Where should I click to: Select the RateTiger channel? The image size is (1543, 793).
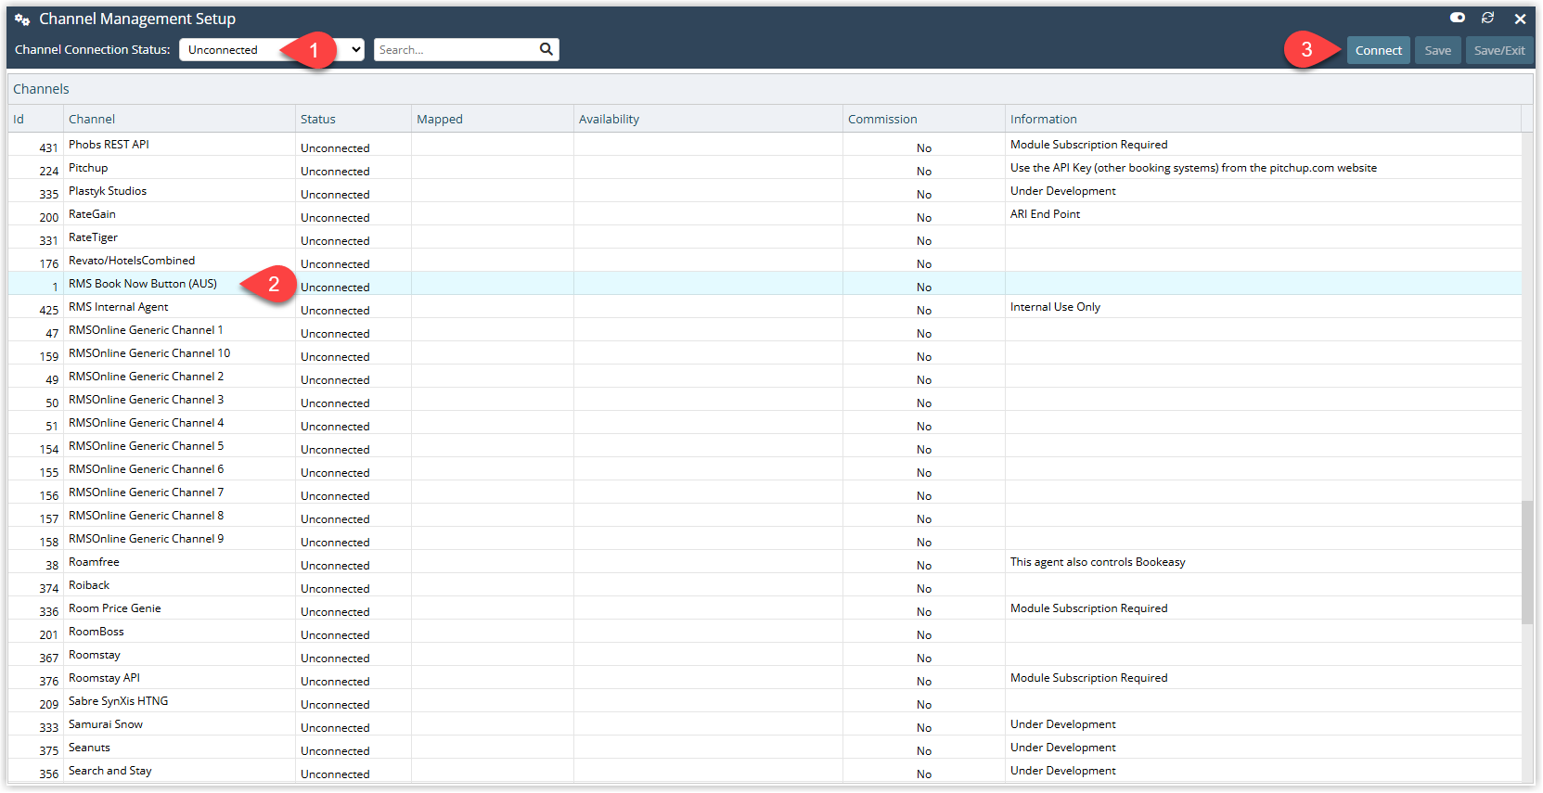[93, 237]
